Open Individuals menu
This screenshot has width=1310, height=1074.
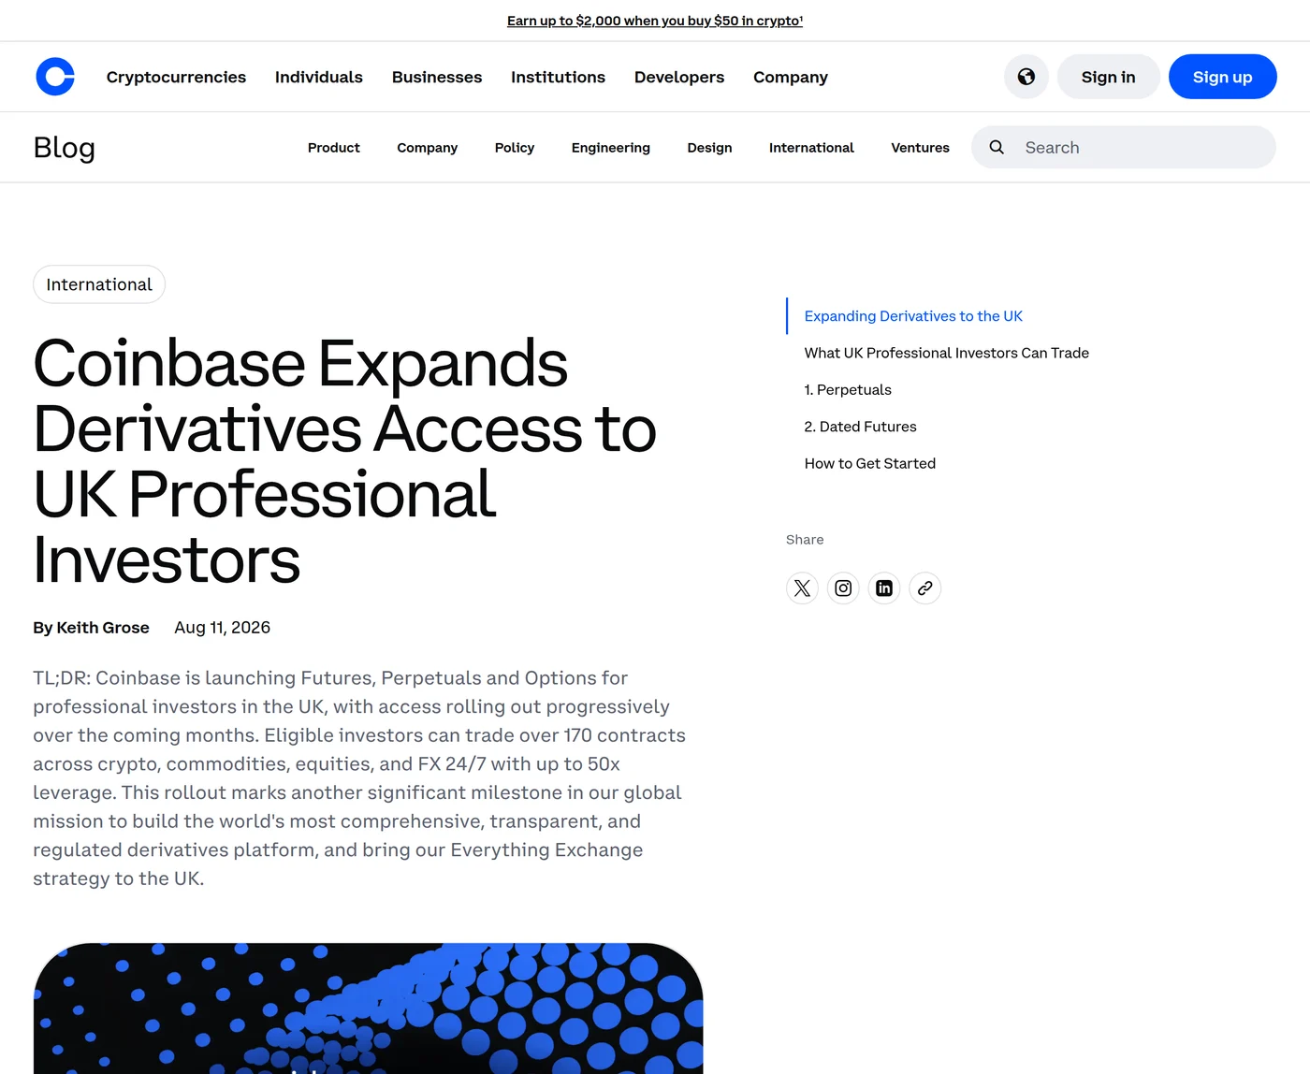coord(319,77)
